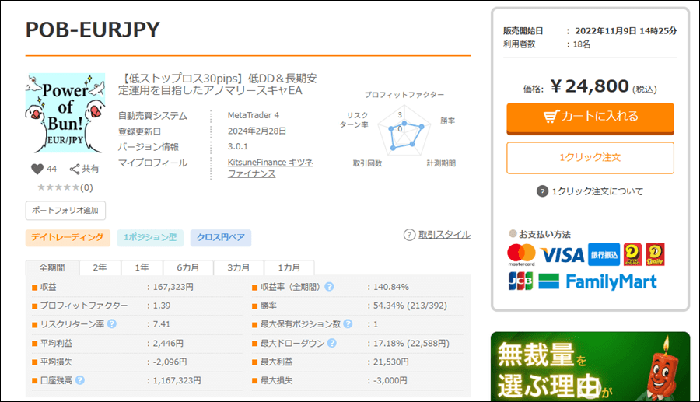Switch to the 6カ月 tab
Image resolution: width=700 pixels, height=402 pixels.
pos(188,267)
